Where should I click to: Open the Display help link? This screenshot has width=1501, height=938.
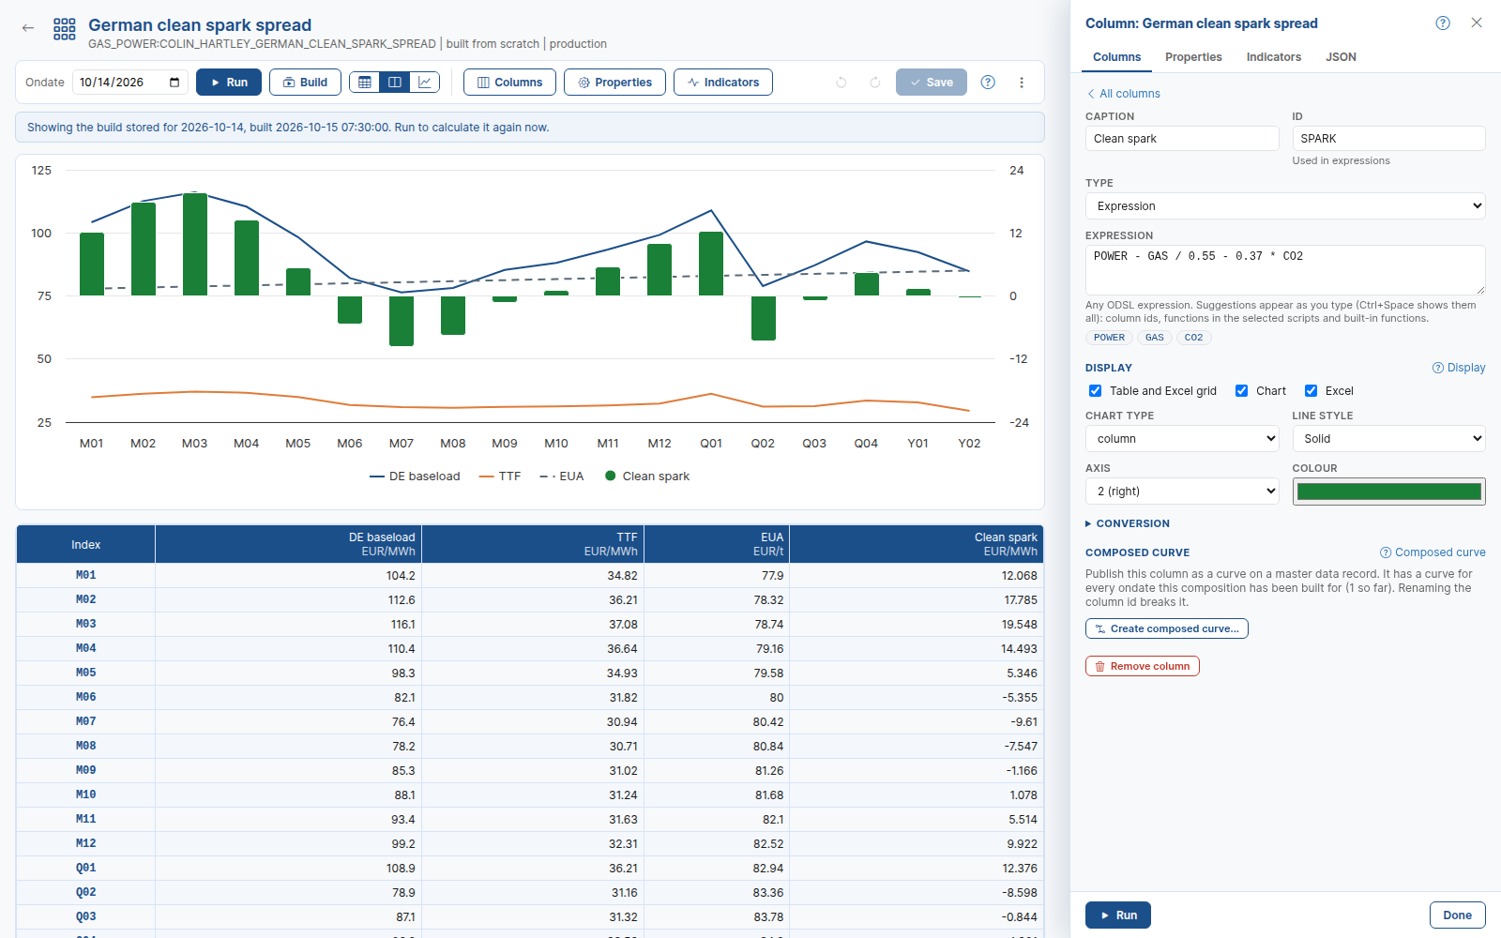coord(1459,368)
